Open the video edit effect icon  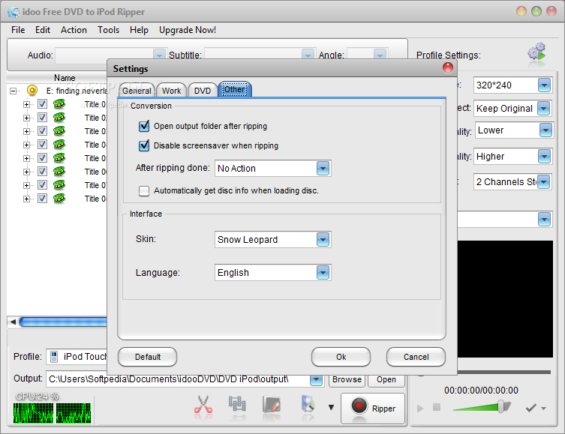click(x=272, y=405)
